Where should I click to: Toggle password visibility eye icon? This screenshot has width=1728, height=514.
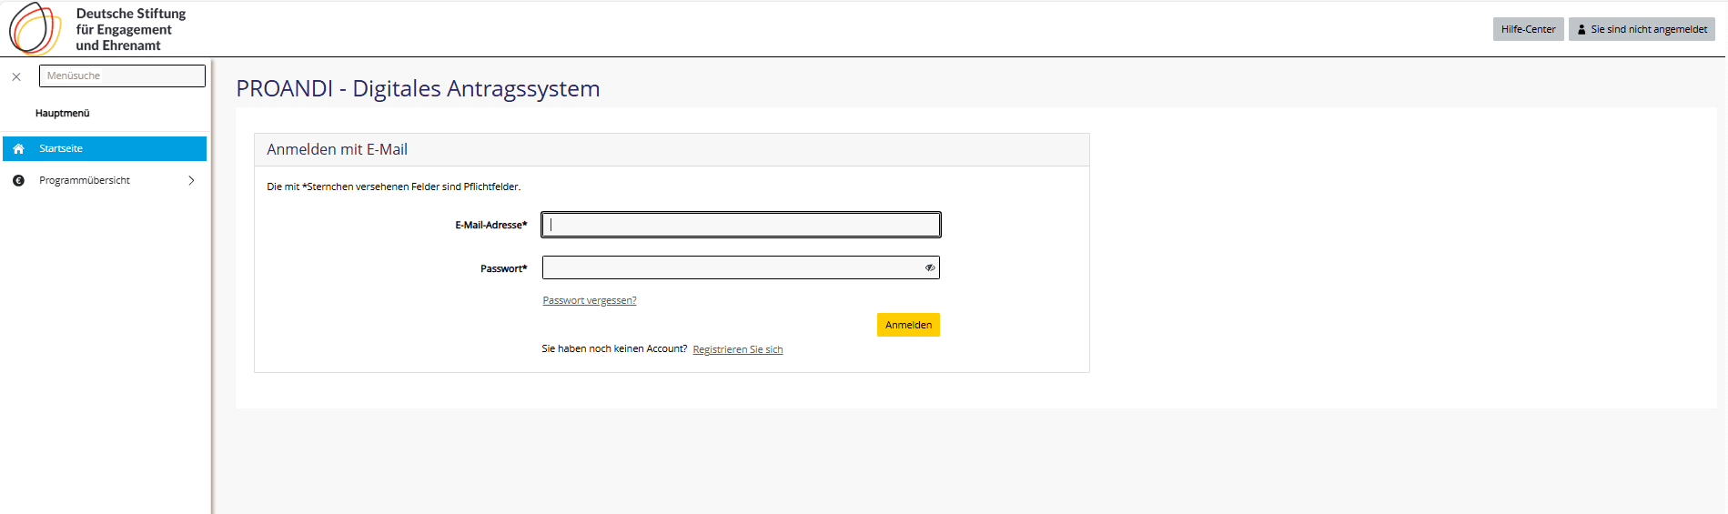(x=929, y=268)
